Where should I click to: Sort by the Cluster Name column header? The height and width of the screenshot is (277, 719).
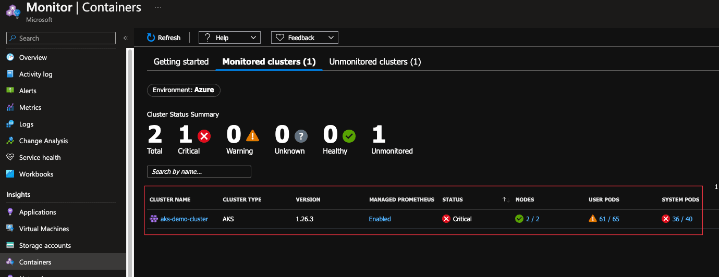(170, 199)
